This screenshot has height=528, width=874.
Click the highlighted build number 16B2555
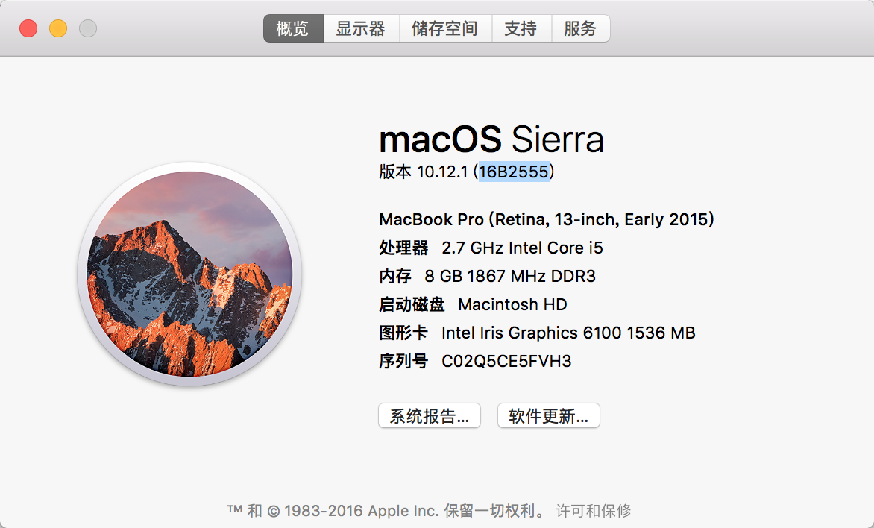[514, 172]
